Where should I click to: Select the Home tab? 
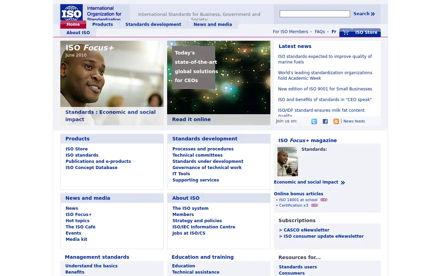pyautogui.click(x=73, y=24)
